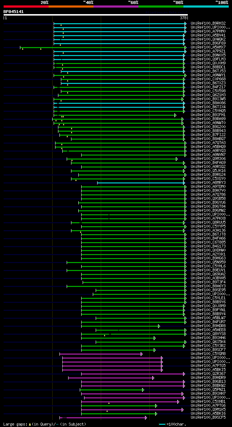Screen dimensions: 232x427
Task: Select the UniRef100_B8A6Y3 label
Action: tap(208, 286)
